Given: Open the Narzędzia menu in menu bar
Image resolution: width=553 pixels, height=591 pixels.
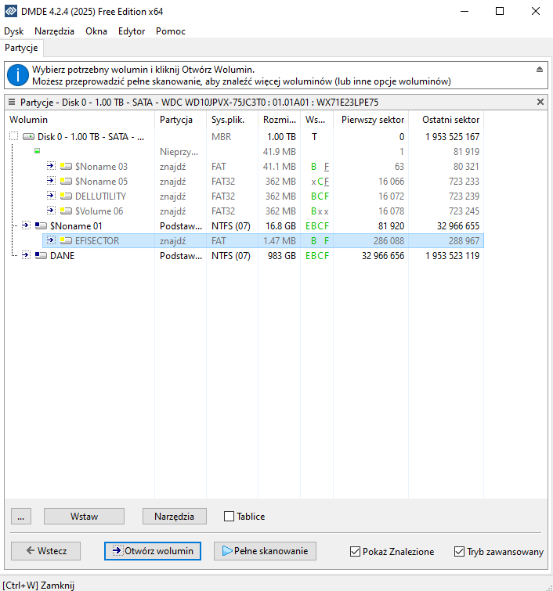Looking at the screenshot, I should pyautogui.click(x=54, y=31).
